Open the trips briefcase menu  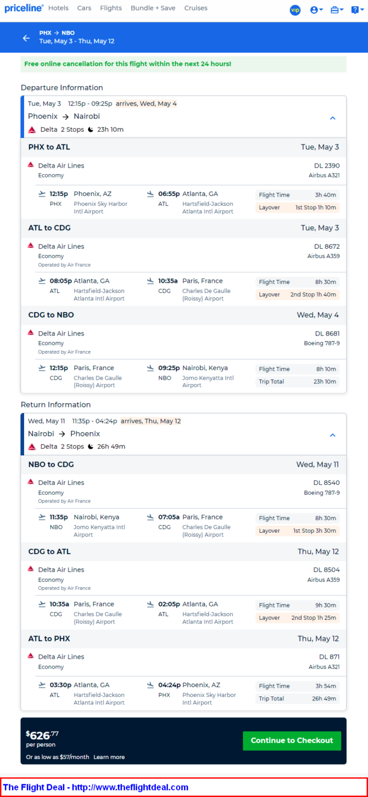(337, 10)
